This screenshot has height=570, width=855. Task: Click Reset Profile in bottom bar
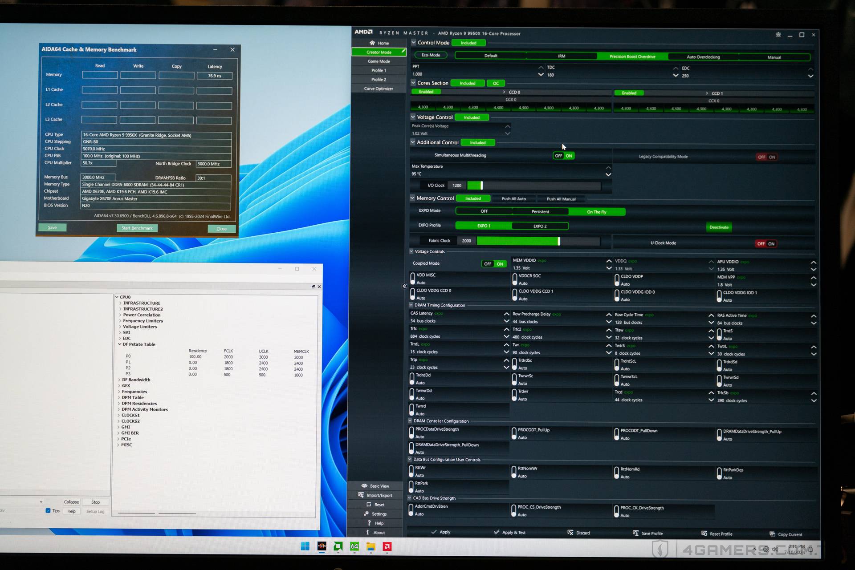(x=717, y=534)
